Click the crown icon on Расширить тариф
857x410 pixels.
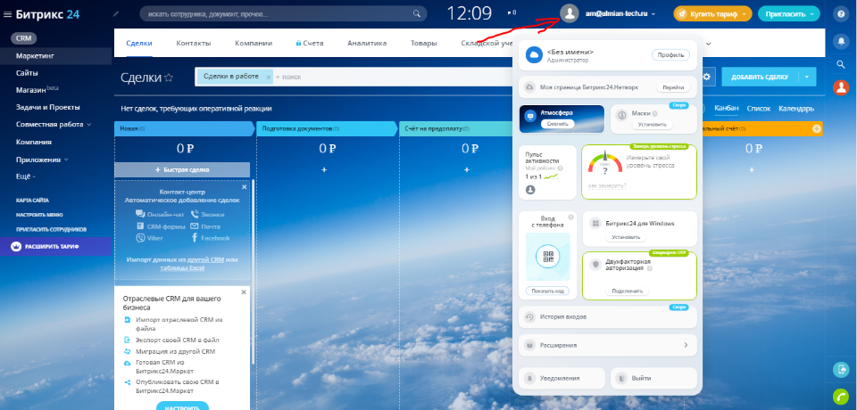[x=16, y=247]
